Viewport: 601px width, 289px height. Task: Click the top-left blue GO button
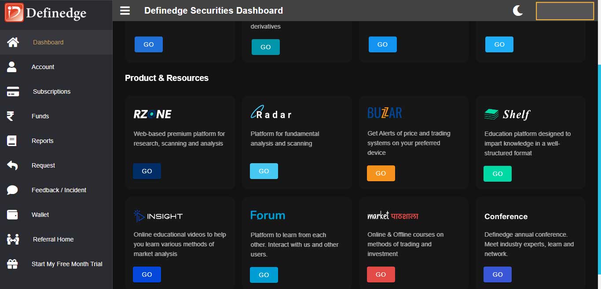(149, 44)
